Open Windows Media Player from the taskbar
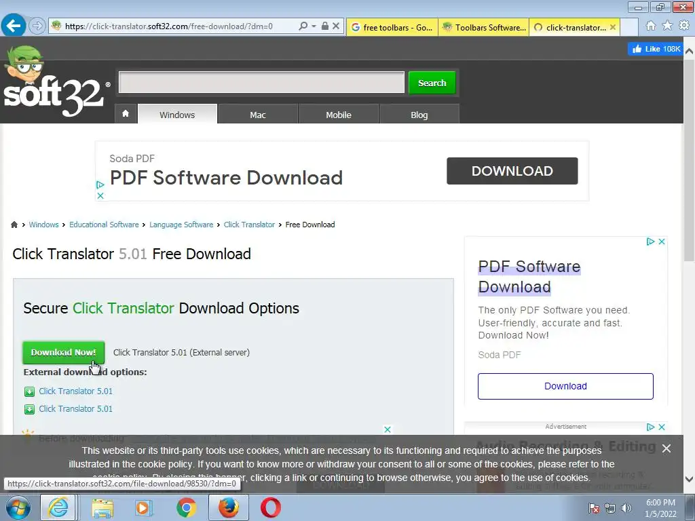Image resolution: width=695 pixels, height=521 pixels. tap(144, 507)
